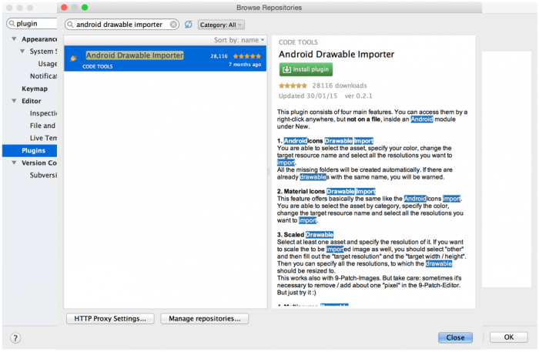Click the Updated 30/01/15 text
The width and height of the screenshot is (539, 352).
pos(308,96)
